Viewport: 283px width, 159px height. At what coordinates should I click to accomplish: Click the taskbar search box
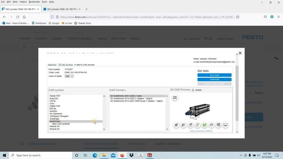click(41, 155)
